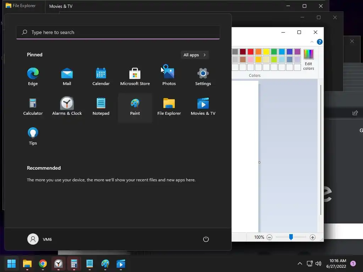The image size is (363, 272).
Task: Launch Notepad from pinned apps
Action: pyautogui.click(x=101, y=107)
